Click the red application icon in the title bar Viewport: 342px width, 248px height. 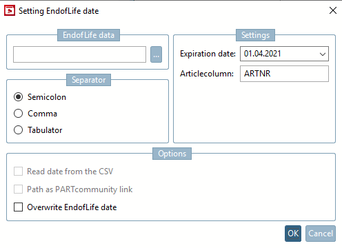coord(10,11)
